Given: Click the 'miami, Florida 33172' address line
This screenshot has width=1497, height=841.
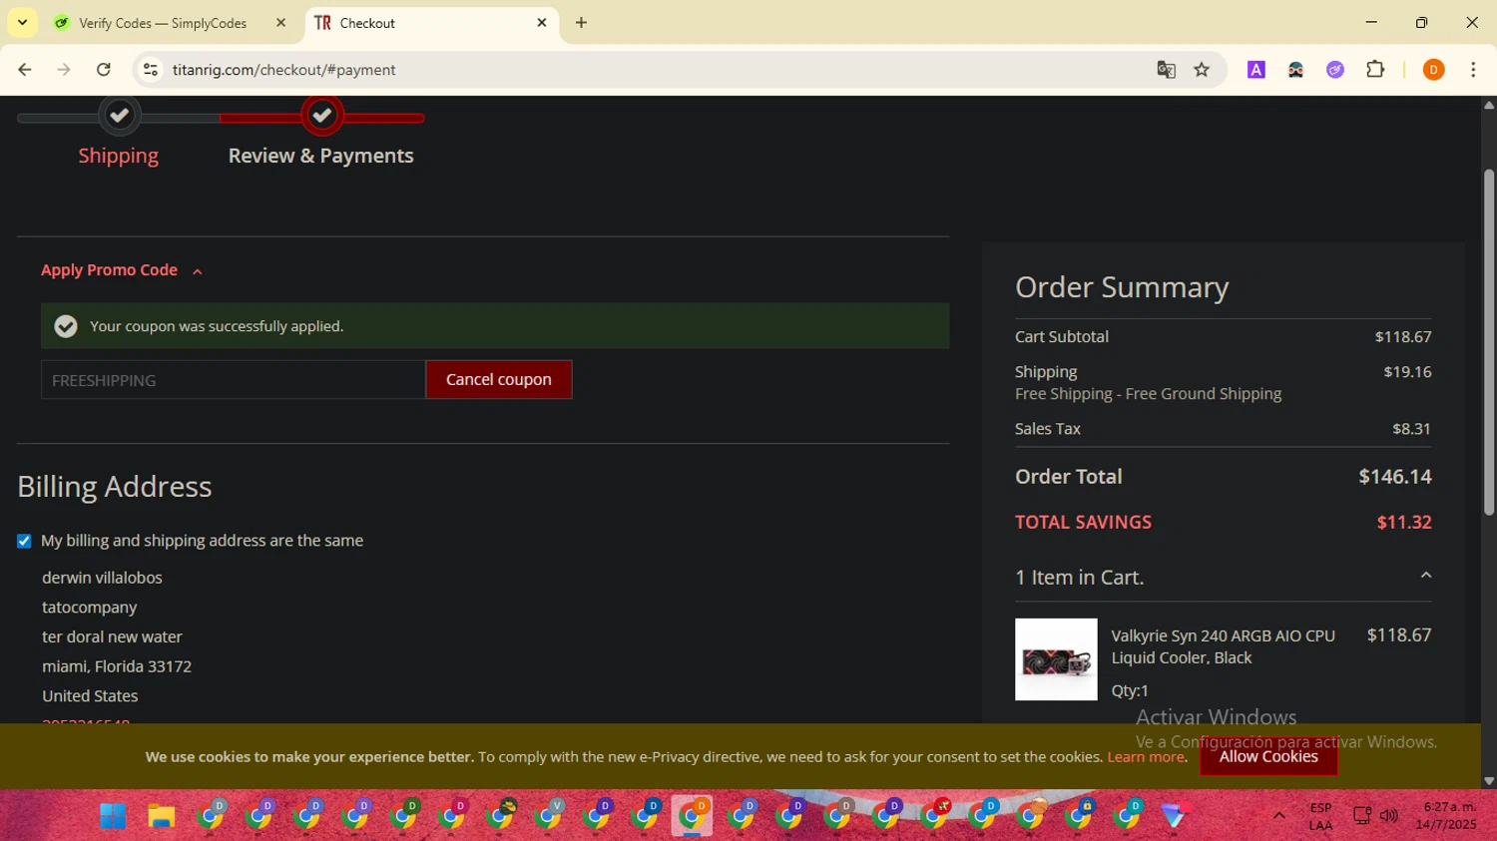Looking at the screenshot, I should coord(117,666).
